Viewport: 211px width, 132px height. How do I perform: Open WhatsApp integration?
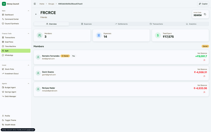click(16, 55)
